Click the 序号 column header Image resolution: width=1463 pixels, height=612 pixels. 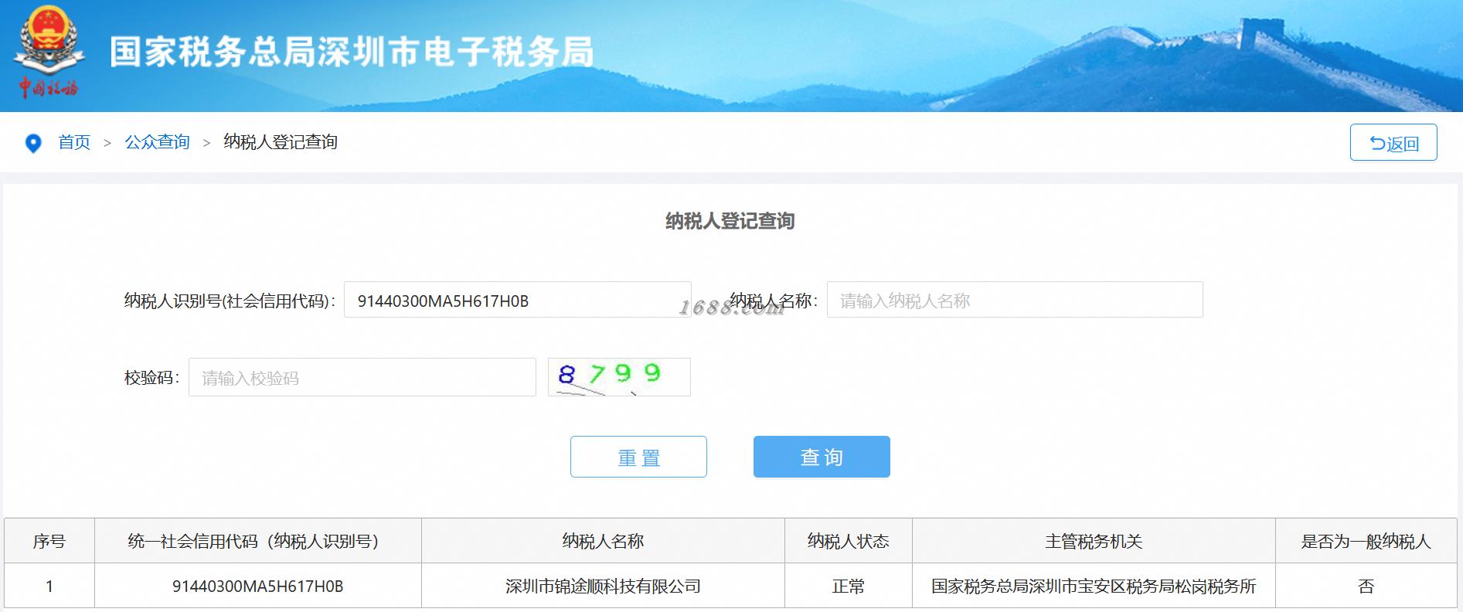click(x=49, y=541)
